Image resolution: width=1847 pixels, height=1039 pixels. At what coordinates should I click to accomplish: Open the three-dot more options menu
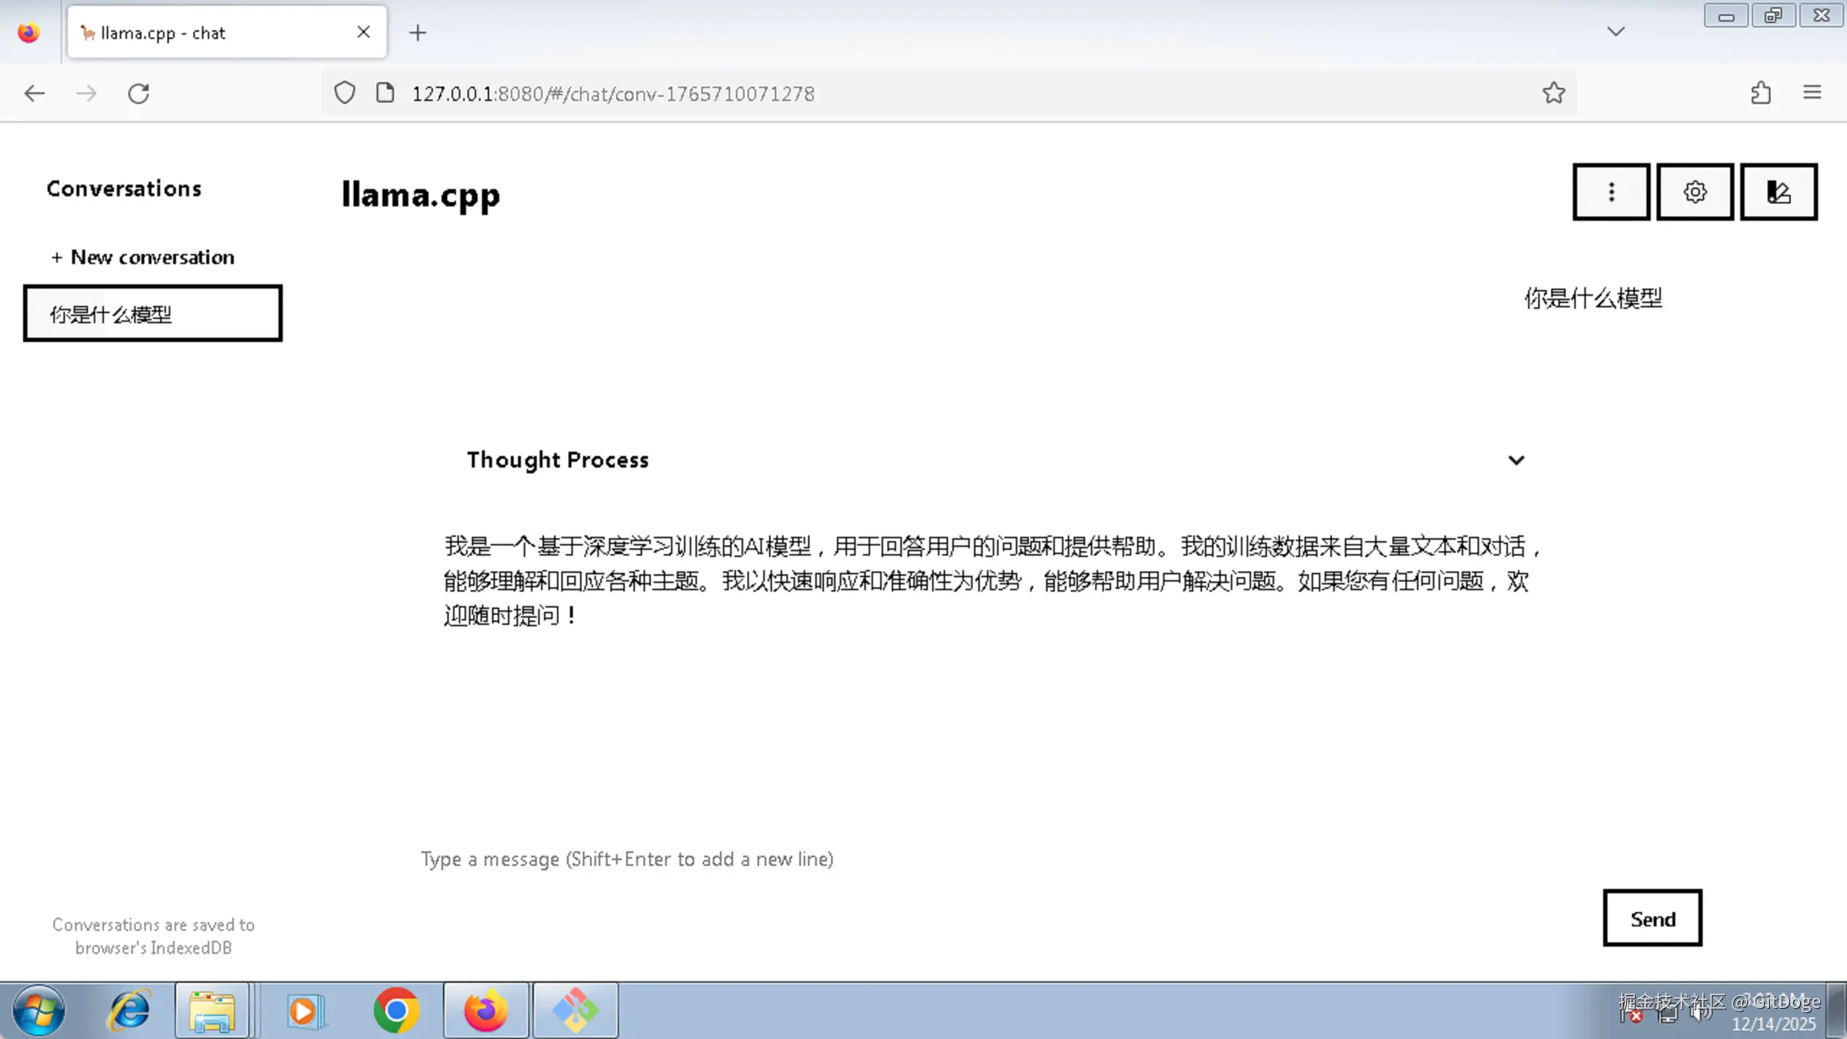point(1610,192)
